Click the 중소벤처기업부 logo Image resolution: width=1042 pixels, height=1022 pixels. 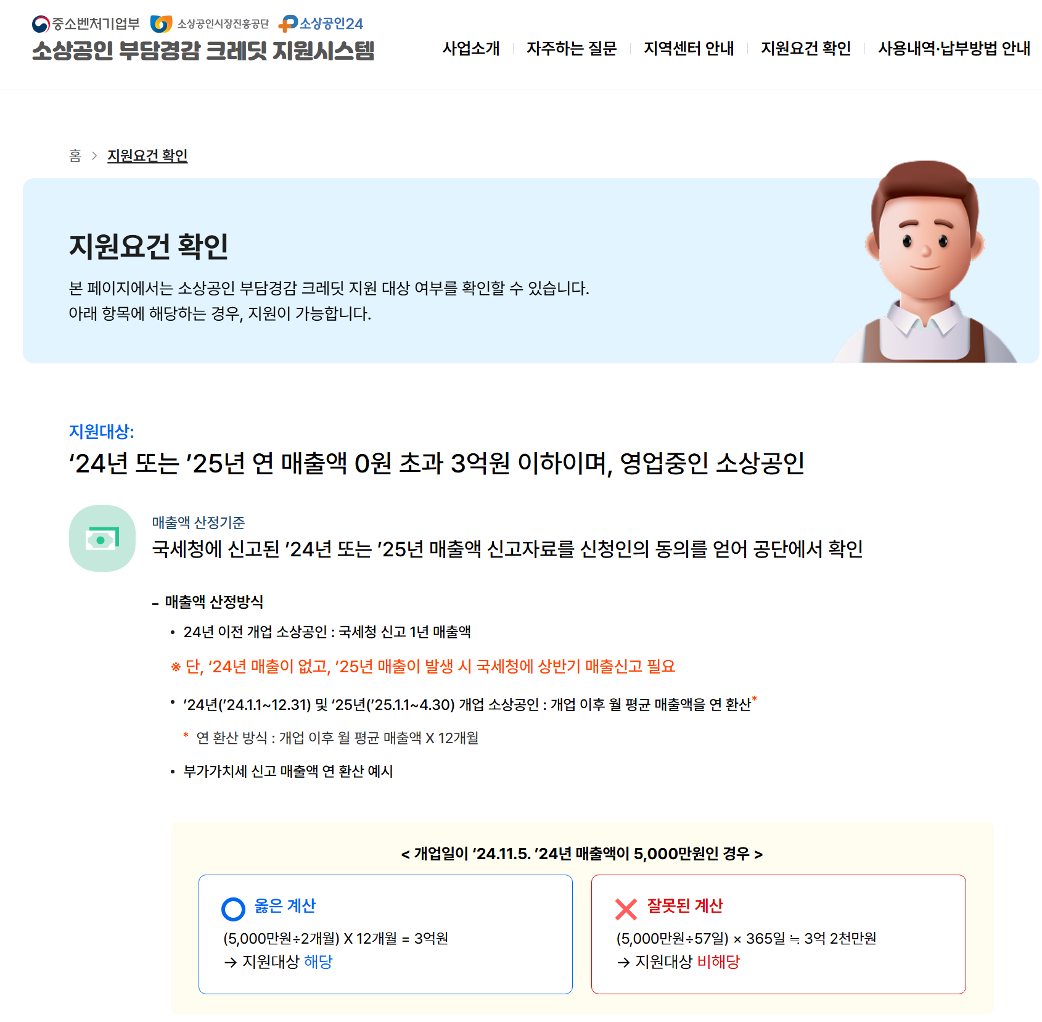coord(86,24)
